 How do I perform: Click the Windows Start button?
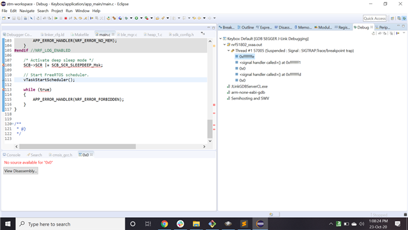coord(8,224)
